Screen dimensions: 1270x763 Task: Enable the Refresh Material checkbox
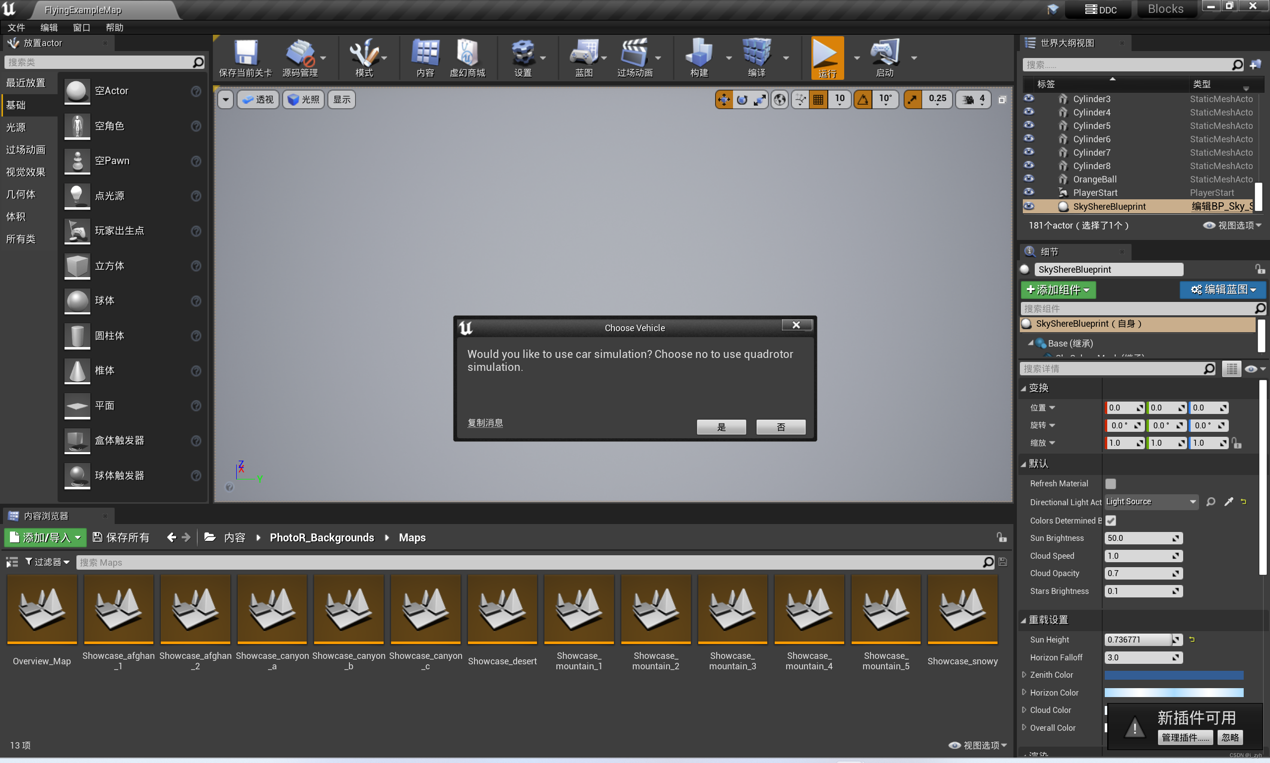coord(1111,484)
